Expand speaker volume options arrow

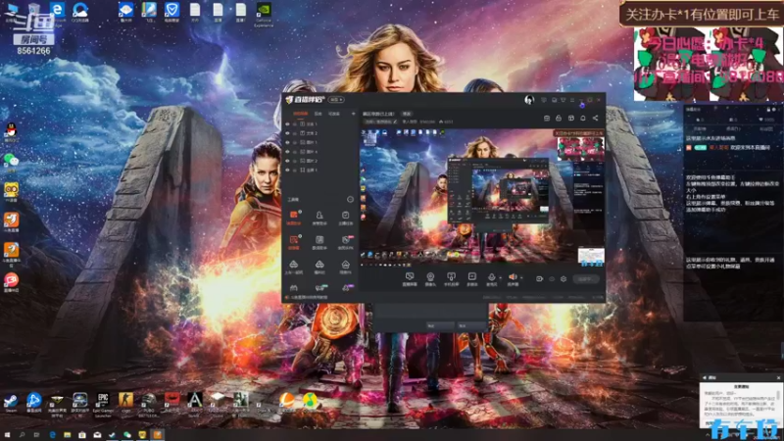[x=521, y=277]
